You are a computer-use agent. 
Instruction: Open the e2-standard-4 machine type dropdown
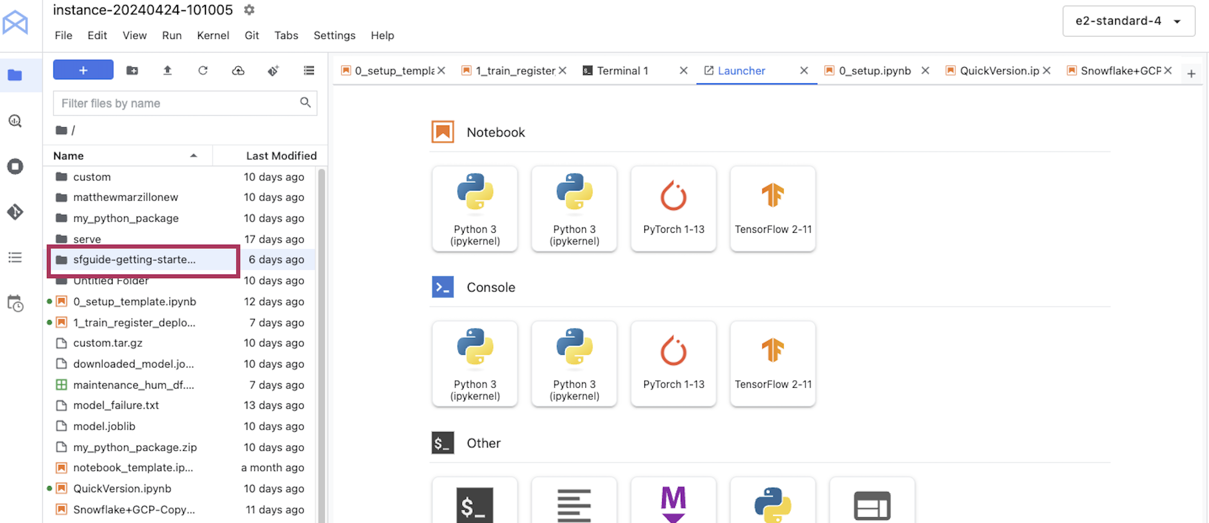coord(1128,21)
